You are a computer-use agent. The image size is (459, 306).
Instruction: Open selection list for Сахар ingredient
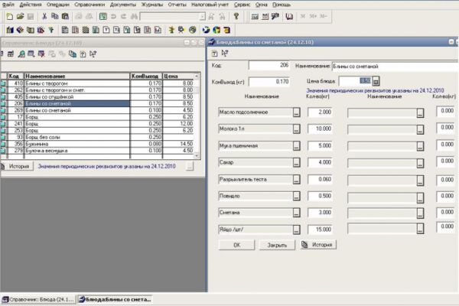(x=297, y=162)
